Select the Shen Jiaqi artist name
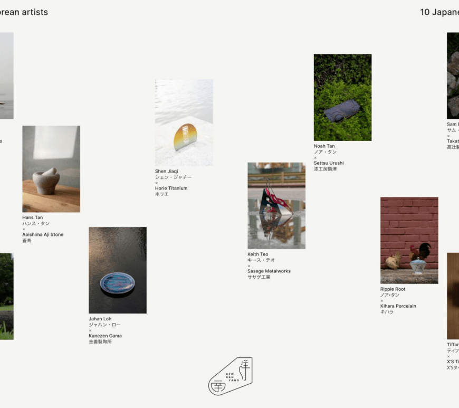 click(x=166, y=171)
